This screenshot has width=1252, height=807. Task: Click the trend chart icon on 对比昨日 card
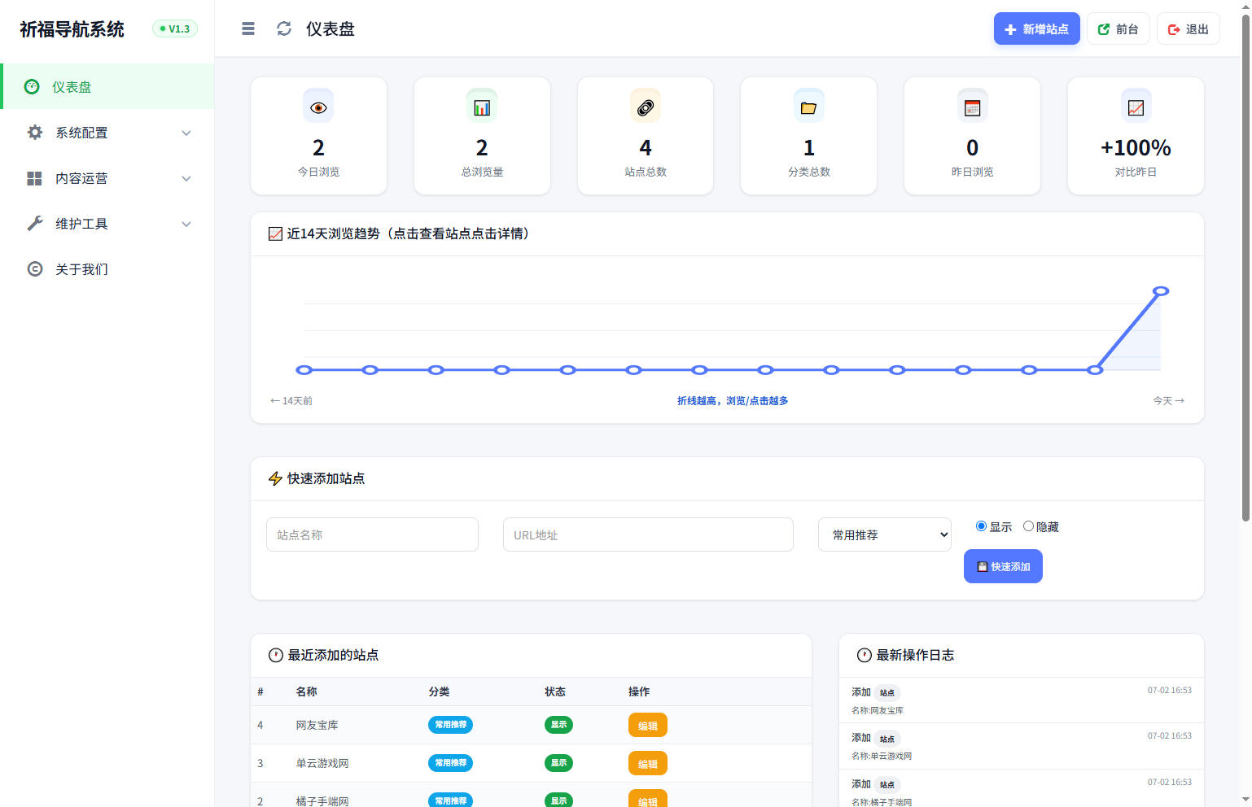tap(1136, 107)
